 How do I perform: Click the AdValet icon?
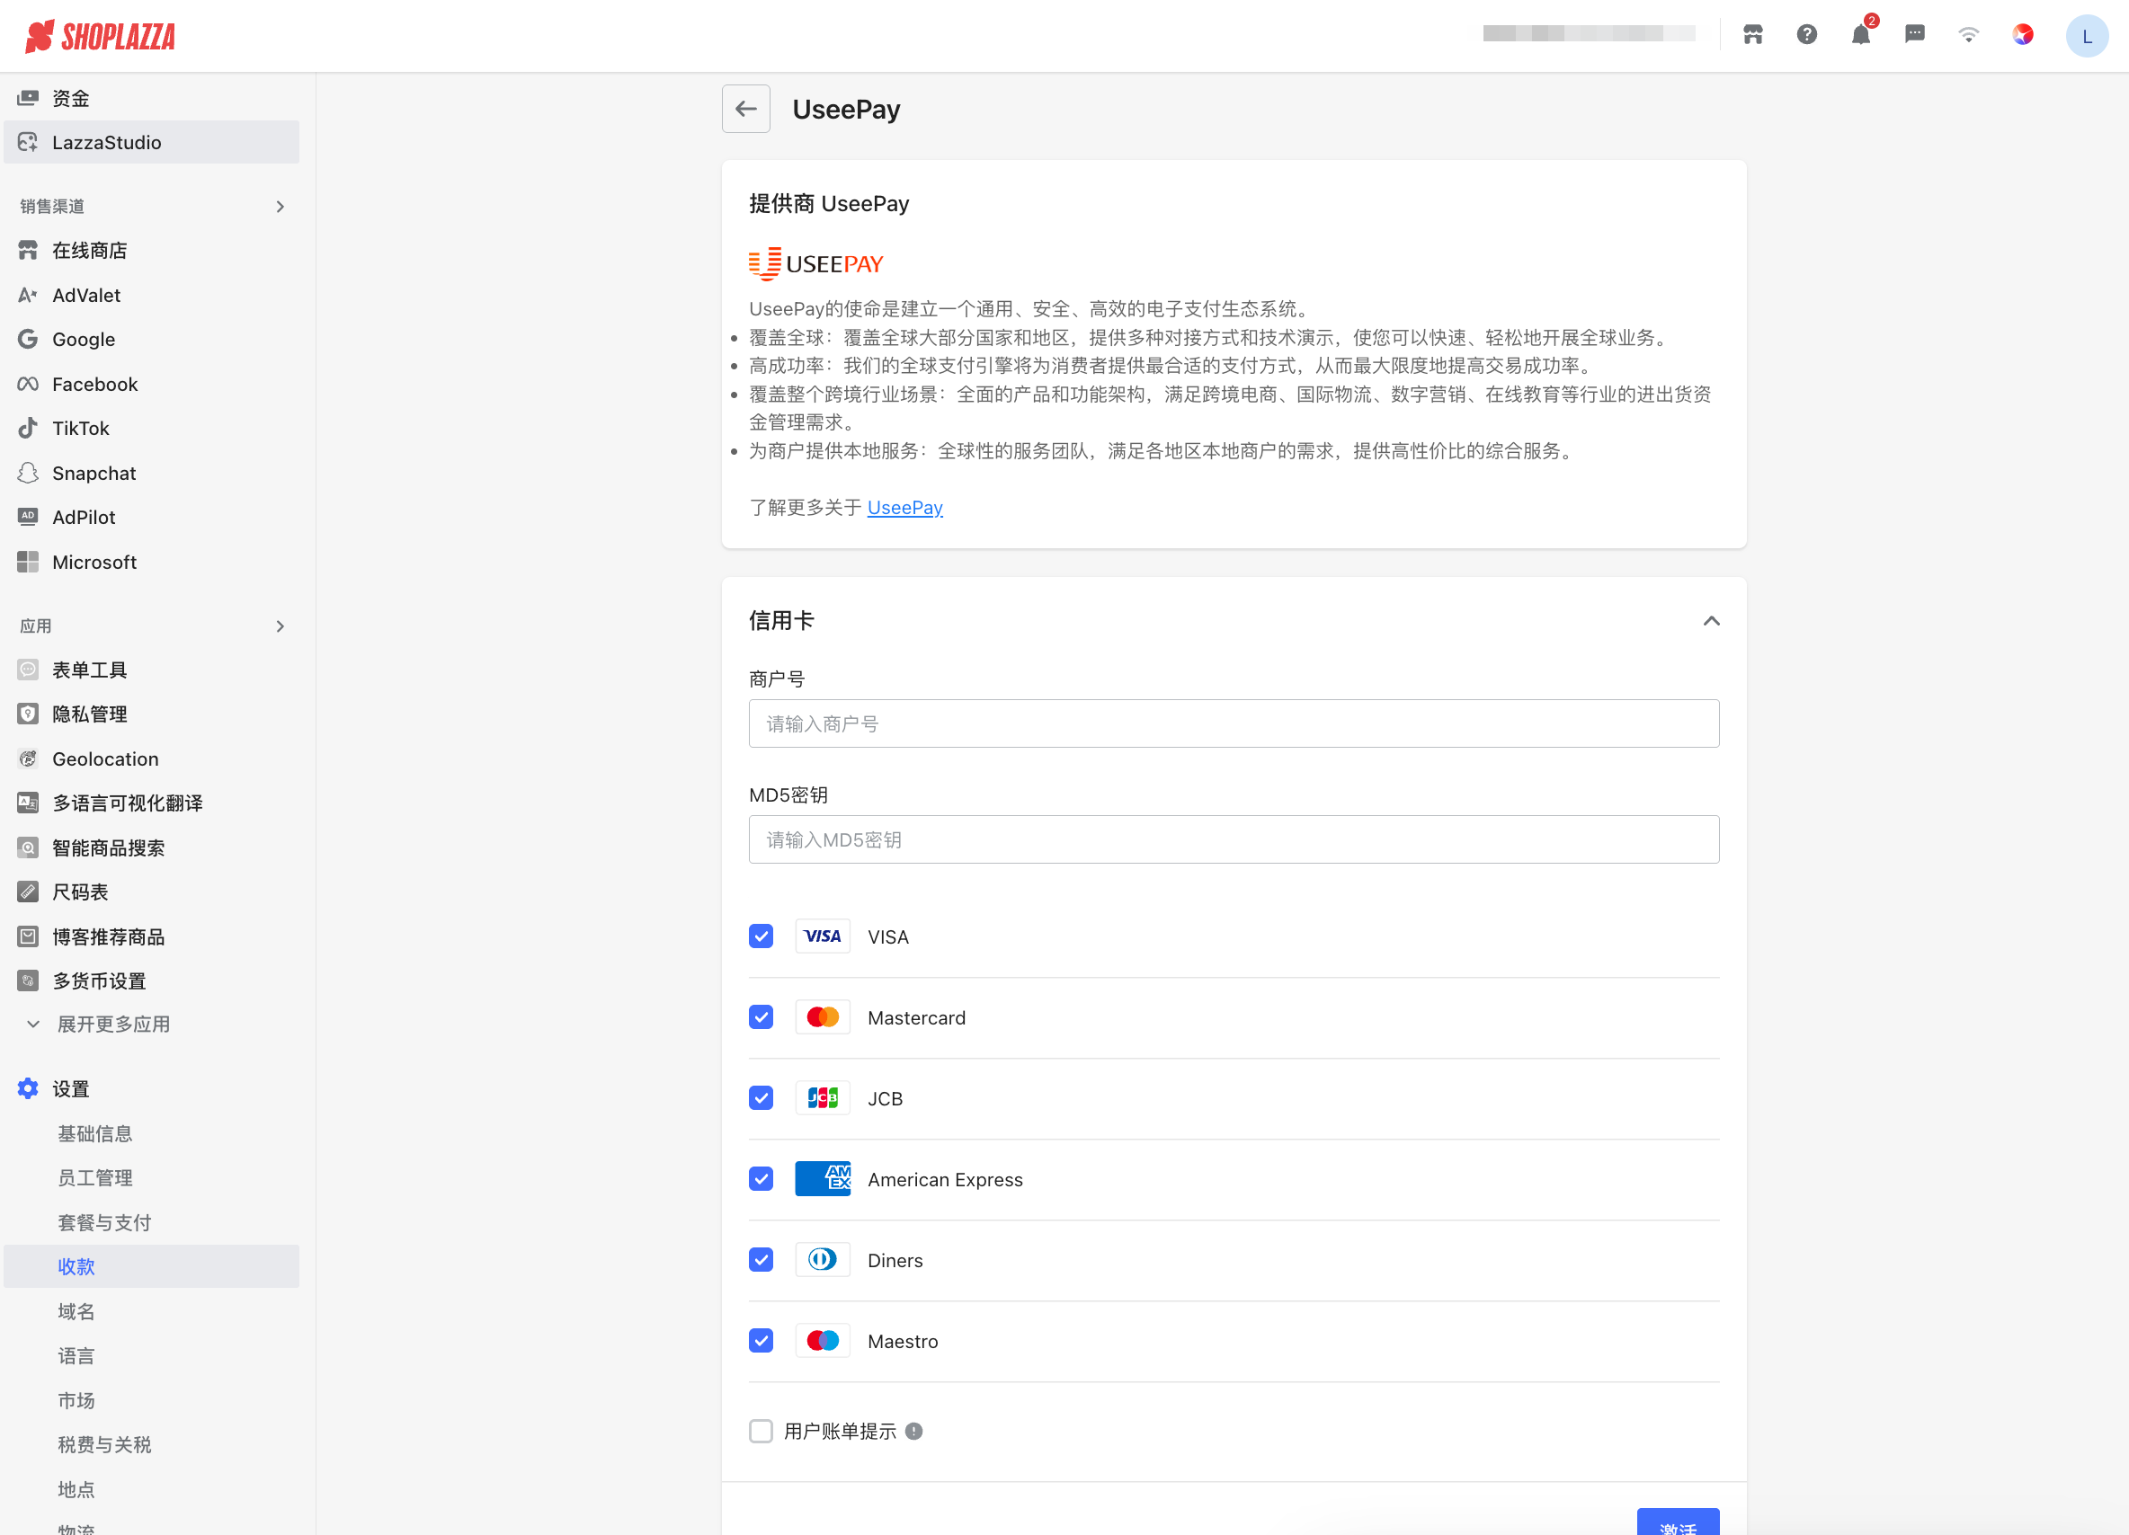point(28,295)
